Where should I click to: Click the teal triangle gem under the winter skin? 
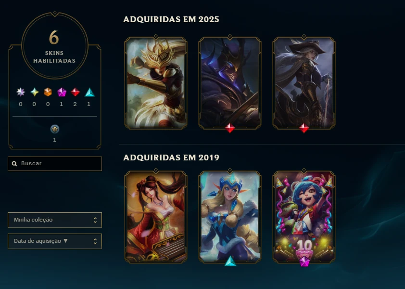(230, 262)
